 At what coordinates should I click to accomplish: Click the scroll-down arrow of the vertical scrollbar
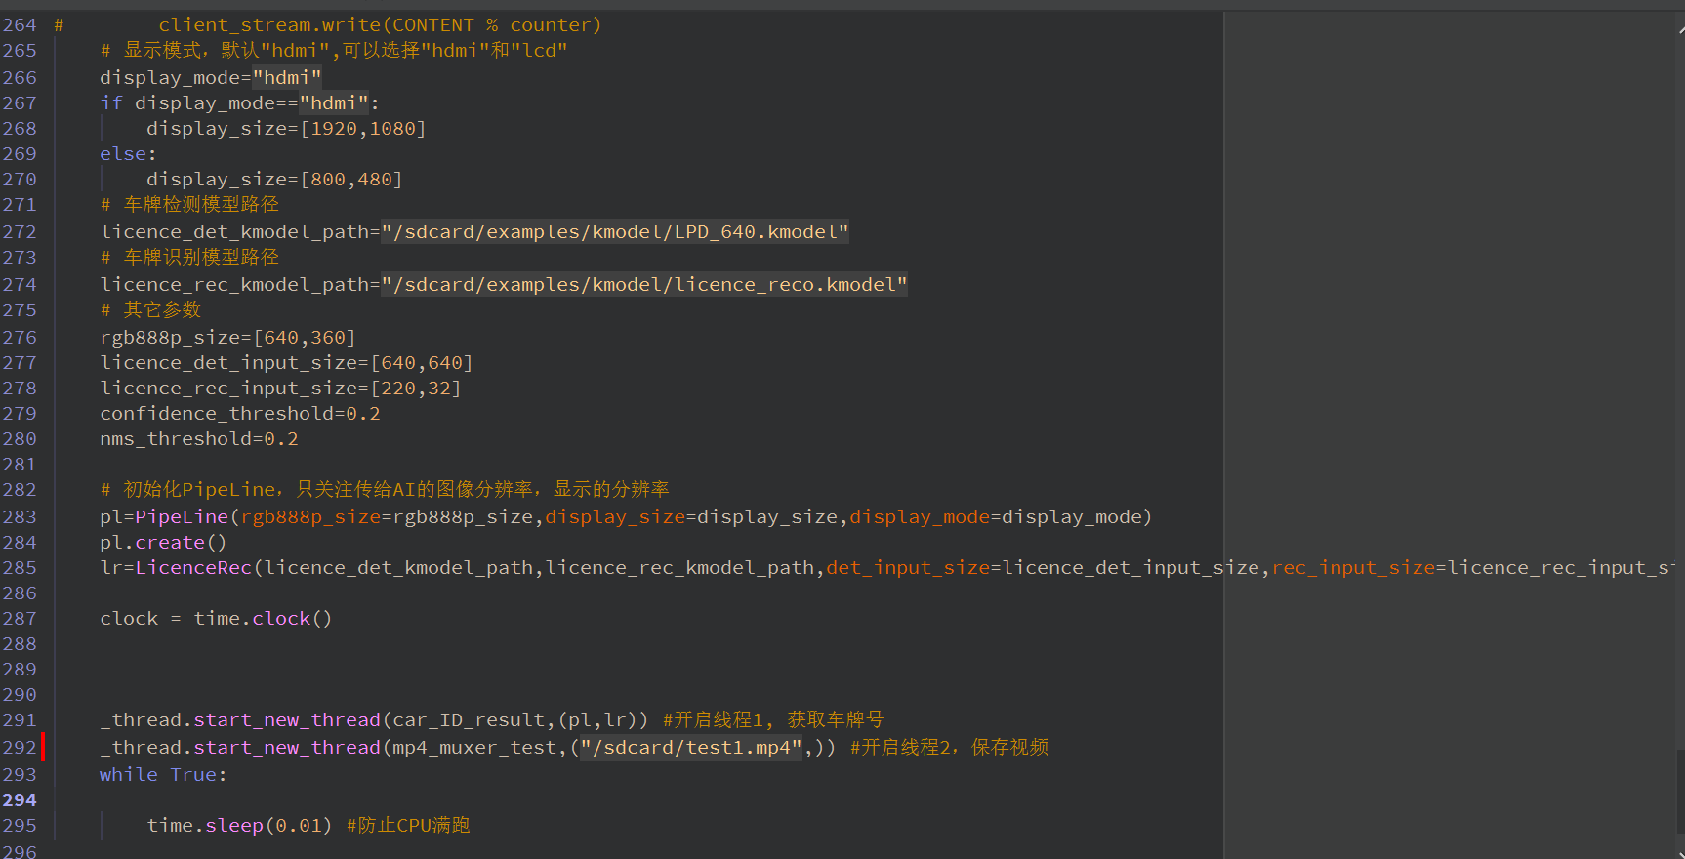tap(1680, 853)
